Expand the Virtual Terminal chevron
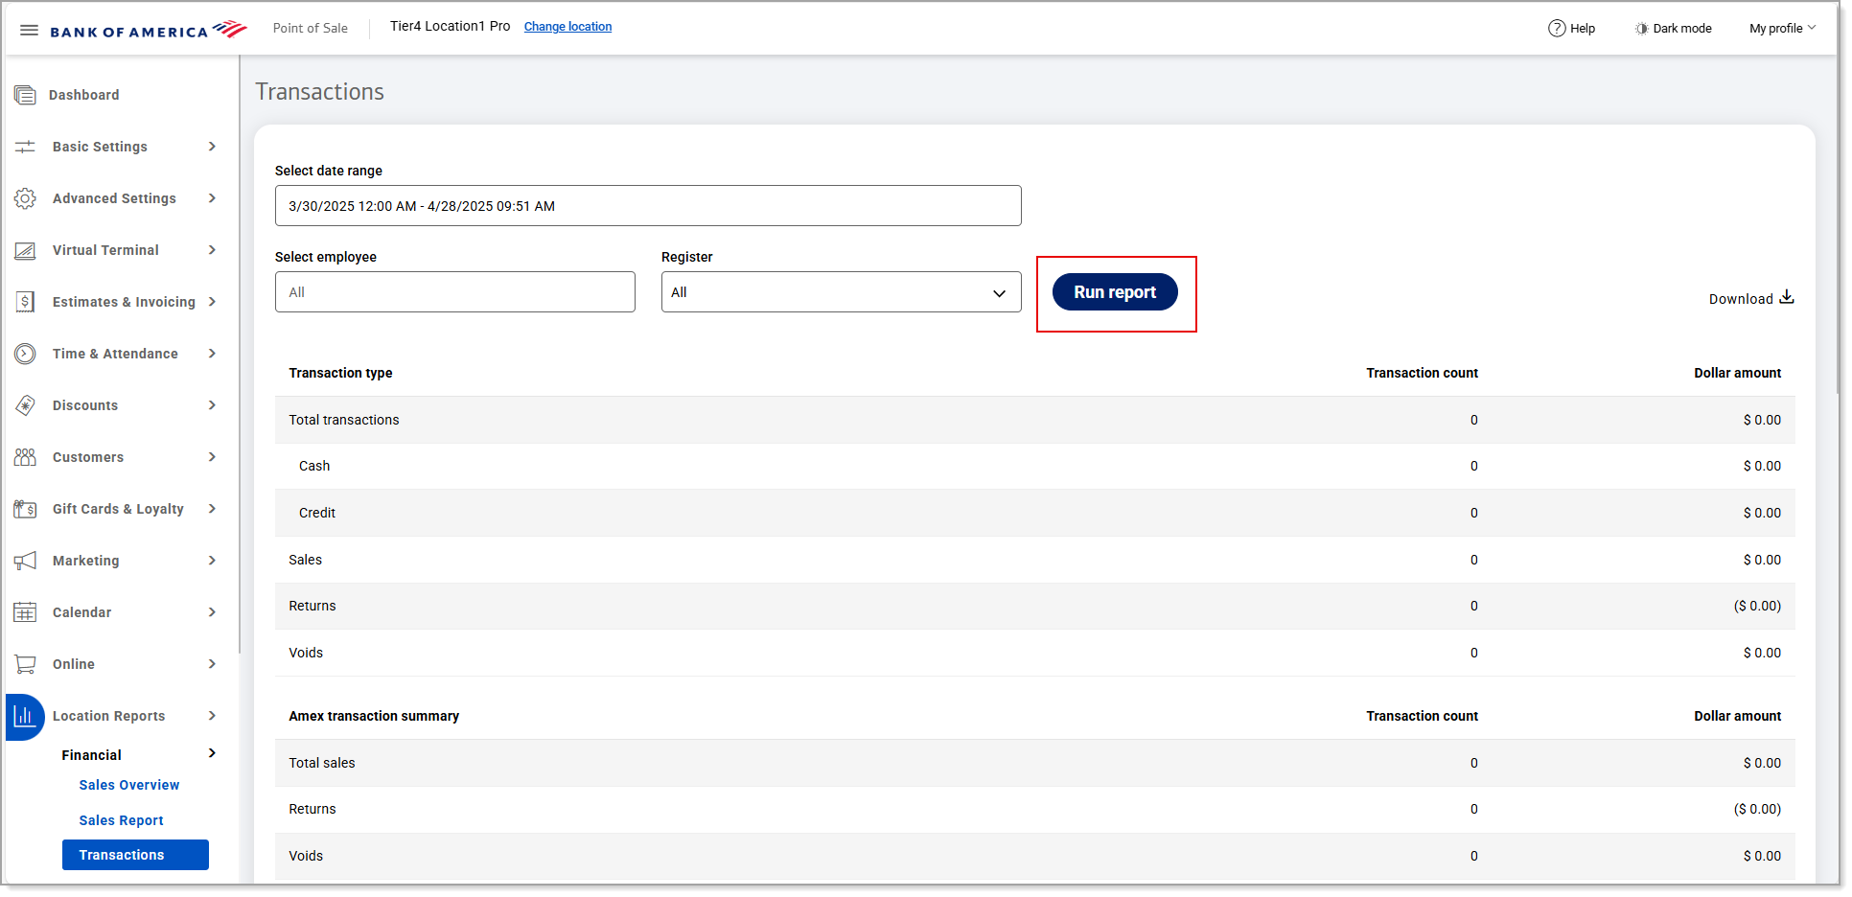 [212, 250]
